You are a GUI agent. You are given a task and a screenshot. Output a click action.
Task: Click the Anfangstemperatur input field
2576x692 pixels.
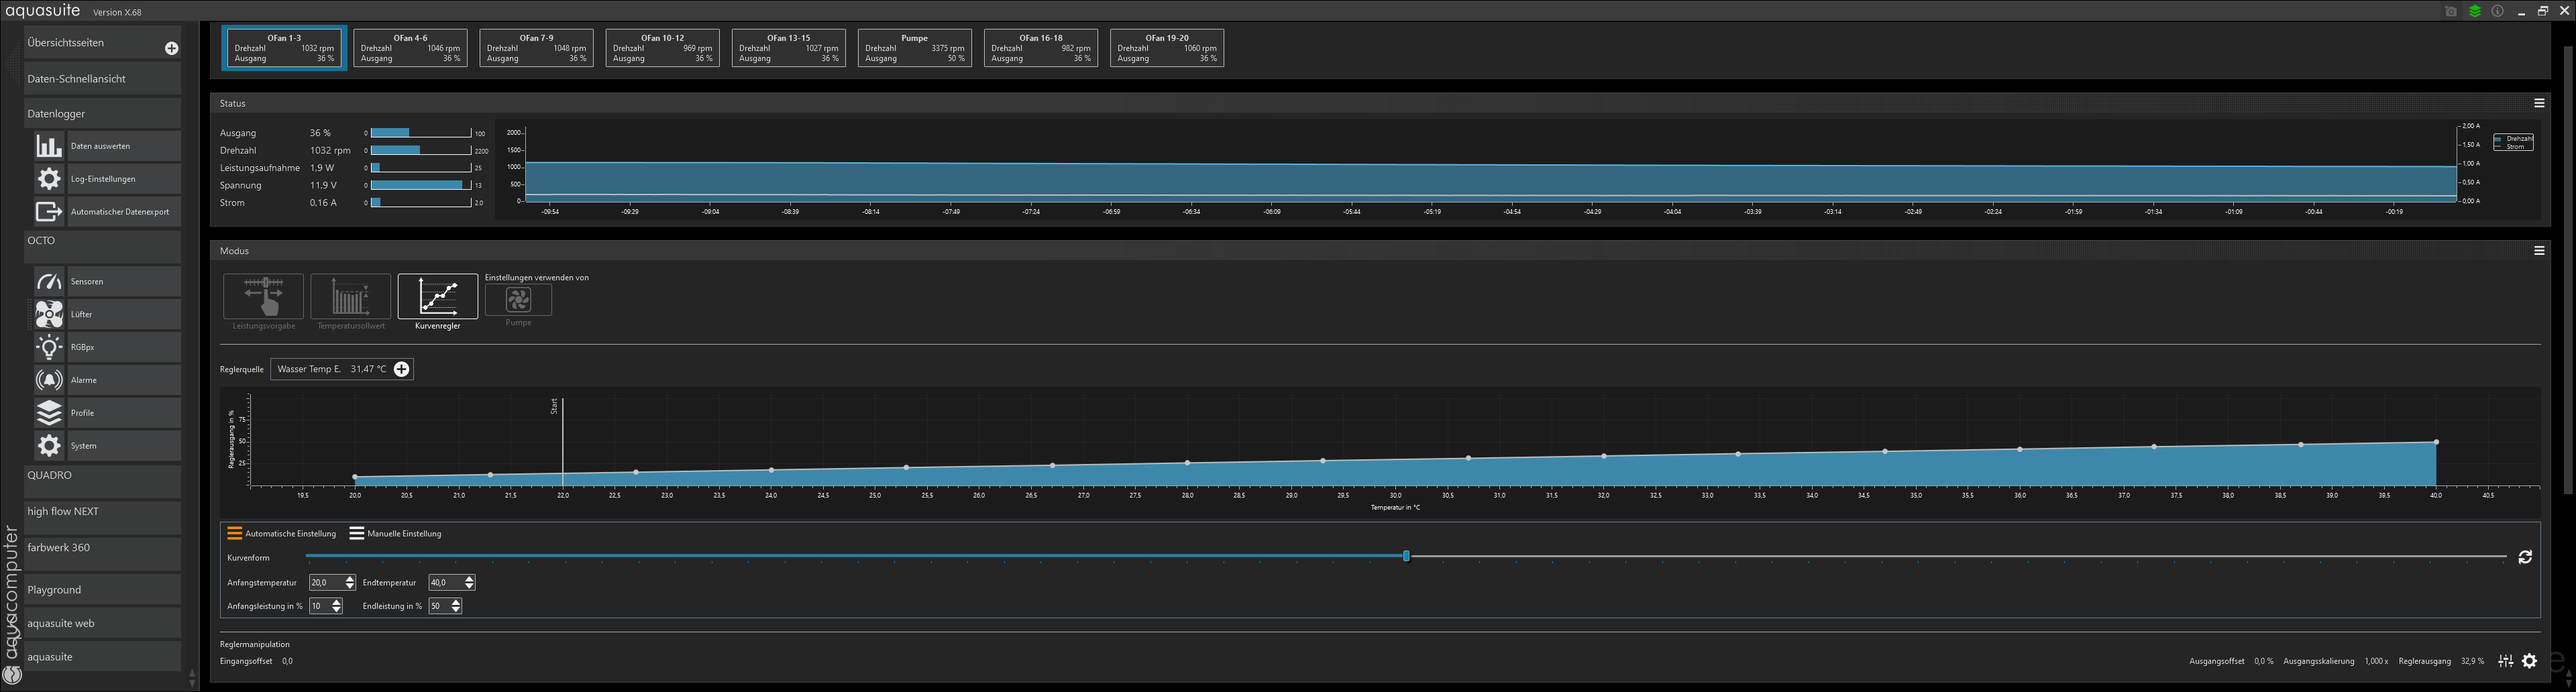pos(326,583)
